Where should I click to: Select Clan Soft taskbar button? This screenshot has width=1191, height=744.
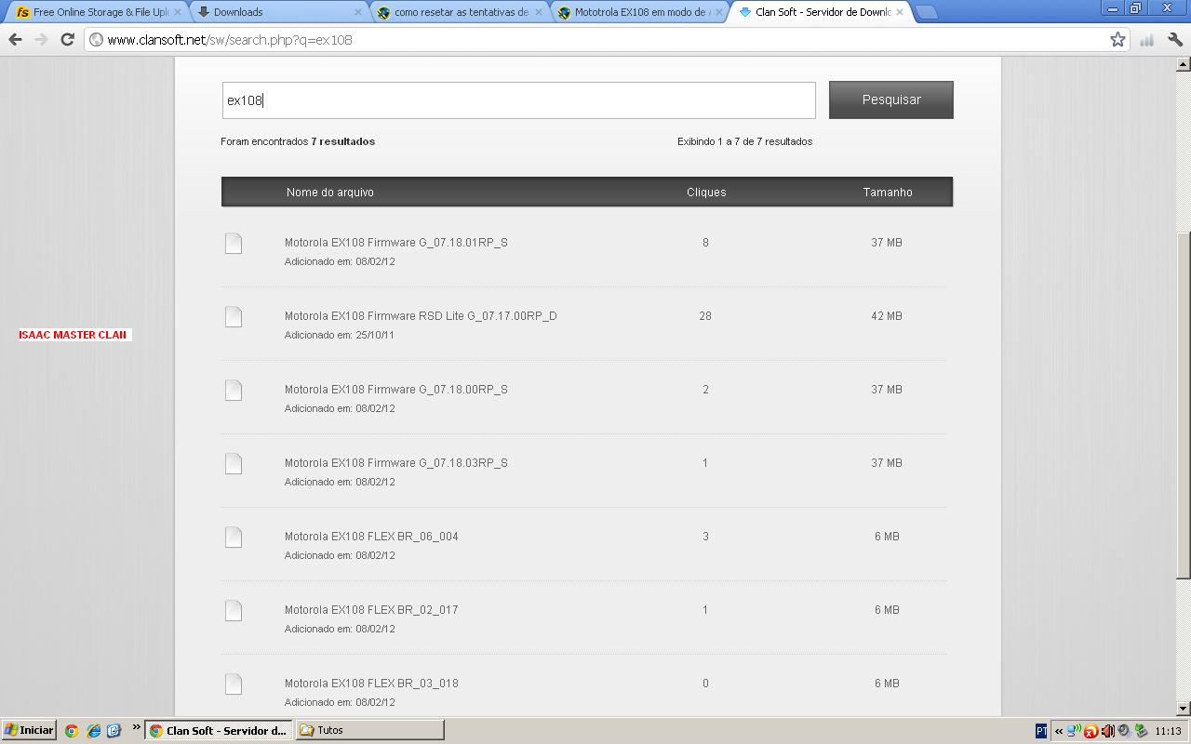(219, 730)
